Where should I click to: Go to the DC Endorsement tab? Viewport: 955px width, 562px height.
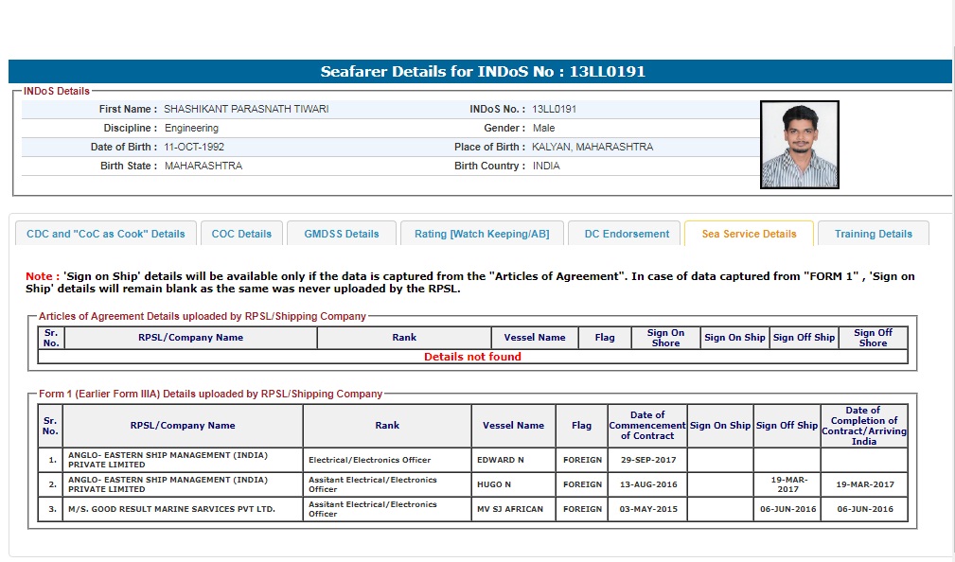coord(626,234)
